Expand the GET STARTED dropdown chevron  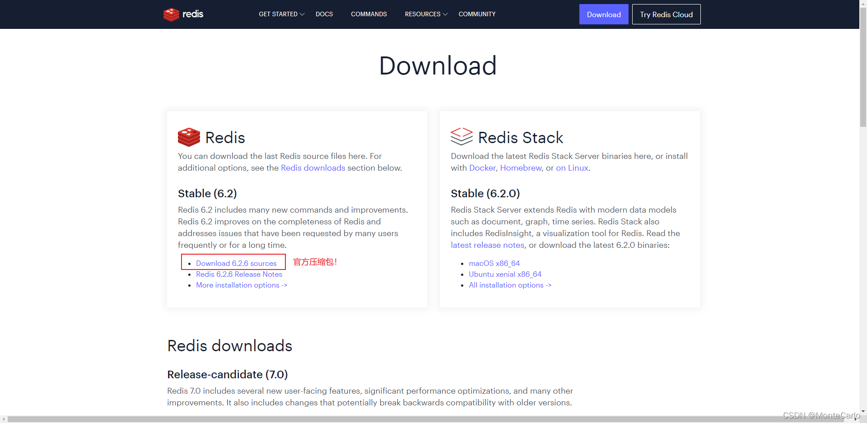[302, 14]
